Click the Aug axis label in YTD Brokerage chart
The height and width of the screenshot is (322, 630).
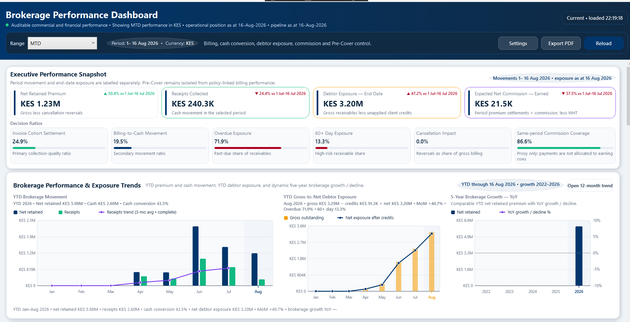click(x=258, y=292)
